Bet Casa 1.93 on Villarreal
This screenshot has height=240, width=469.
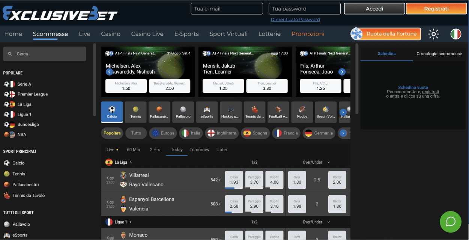pyautogui.click(x=234, y=180)
